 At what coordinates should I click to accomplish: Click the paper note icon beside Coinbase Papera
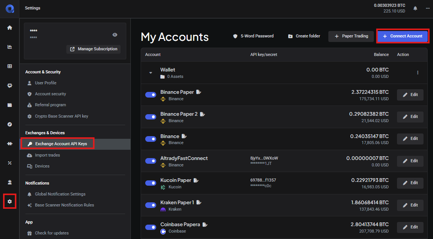pos(205,224)
